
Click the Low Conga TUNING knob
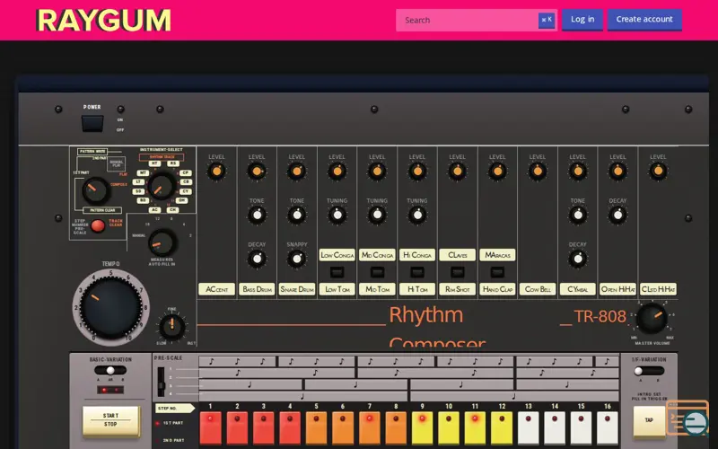point(337,215)
